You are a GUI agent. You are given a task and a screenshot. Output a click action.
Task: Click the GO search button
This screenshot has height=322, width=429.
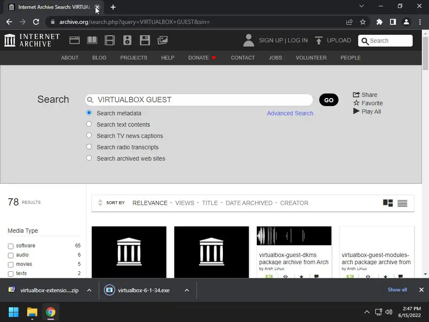[x=328, y=100]
